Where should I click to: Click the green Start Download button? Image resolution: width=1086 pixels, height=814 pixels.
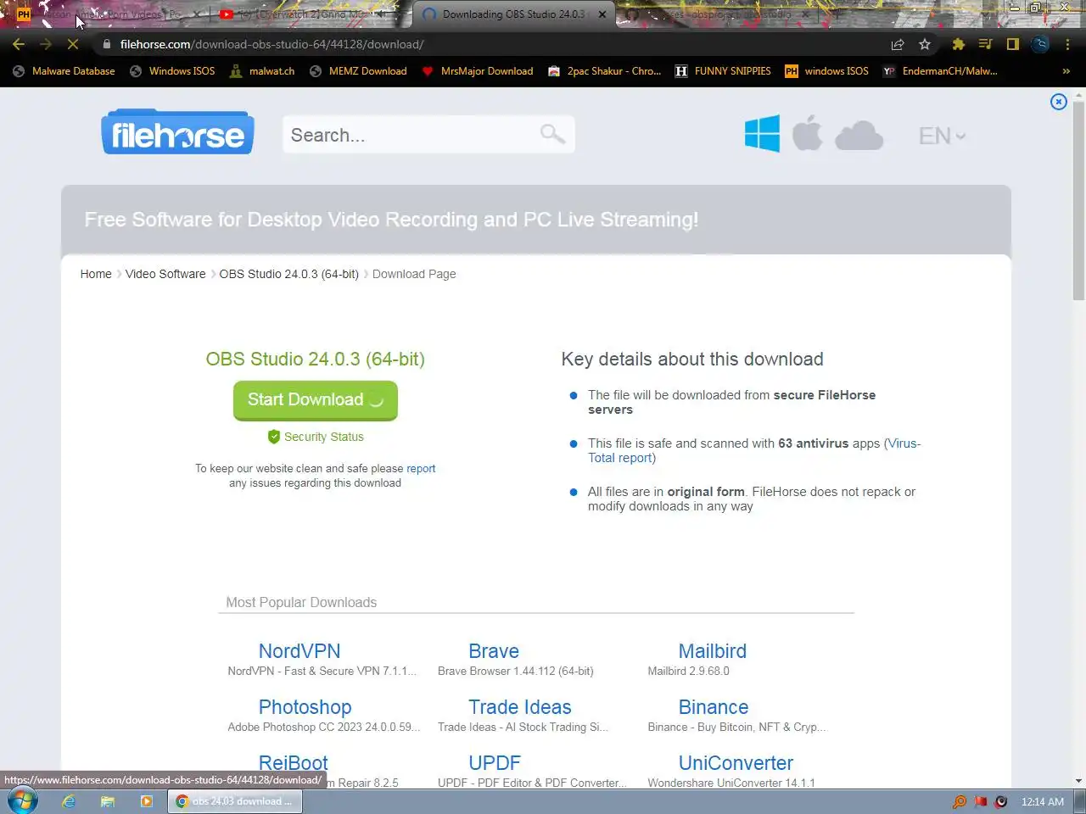tap(316, 400)
